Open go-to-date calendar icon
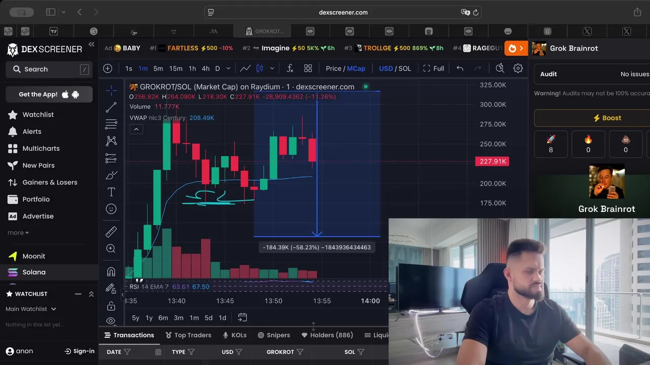The image size is (650, 365). coord(242,317)
